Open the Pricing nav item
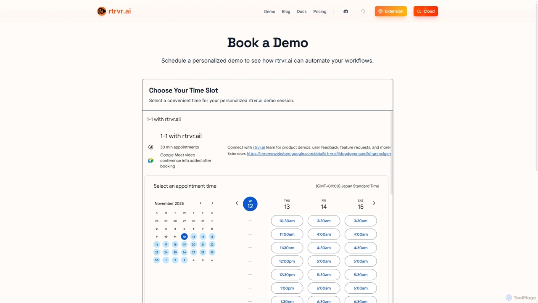538x303 pixels. 320,11
